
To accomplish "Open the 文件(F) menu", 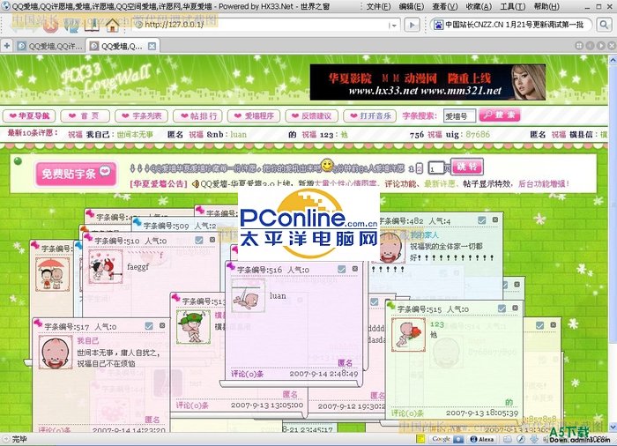I will pos(378,6).
